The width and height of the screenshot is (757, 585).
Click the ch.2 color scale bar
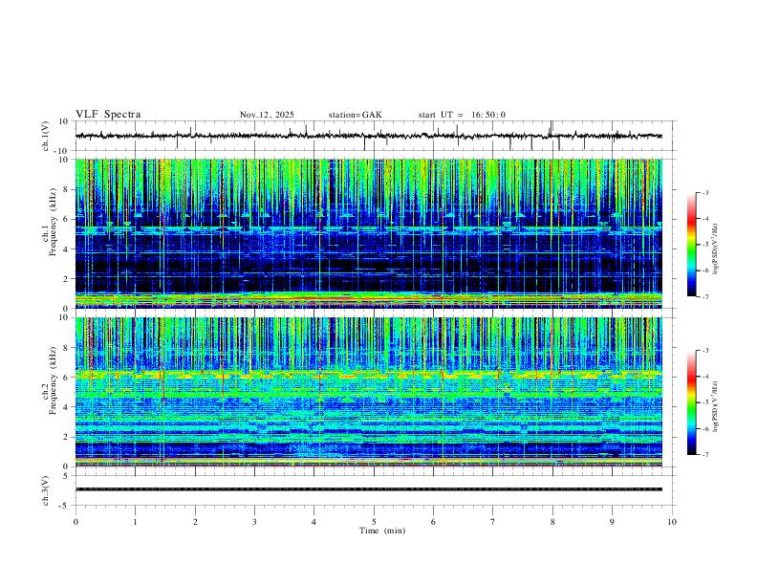coord(691,402)
